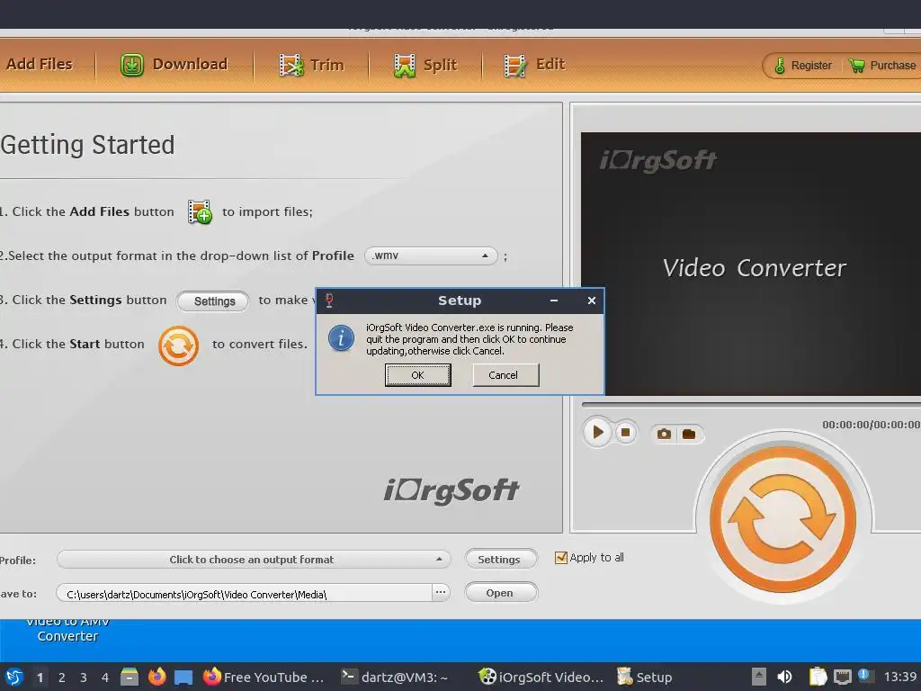Viewport: 921px width, 691px height.
Task: Click the tray up-arrow icon
Action: coord(758,677)
